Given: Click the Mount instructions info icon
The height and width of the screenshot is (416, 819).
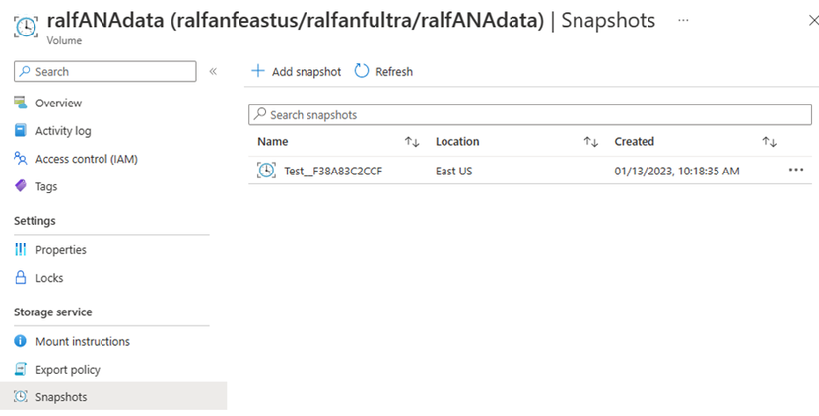Looking at the screenshot, I should (x=20, y=341).
